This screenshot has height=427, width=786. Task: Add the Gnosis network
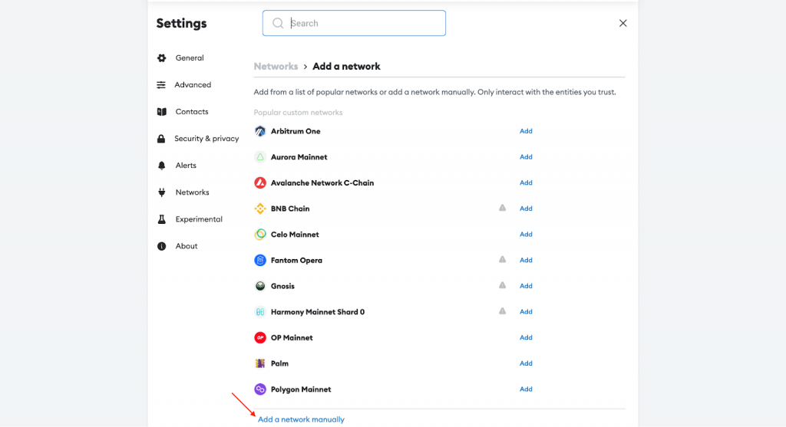pyautogui.click(x=526, y=287)
